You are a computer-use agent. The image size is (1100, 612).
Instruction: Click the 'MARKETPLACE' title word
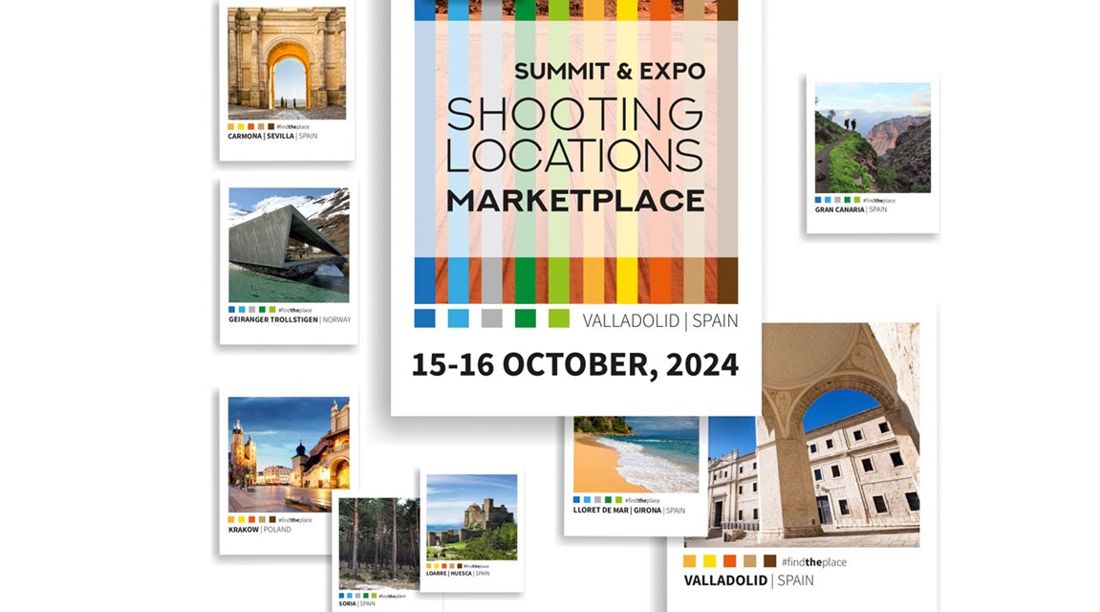(x=575, y=201)
